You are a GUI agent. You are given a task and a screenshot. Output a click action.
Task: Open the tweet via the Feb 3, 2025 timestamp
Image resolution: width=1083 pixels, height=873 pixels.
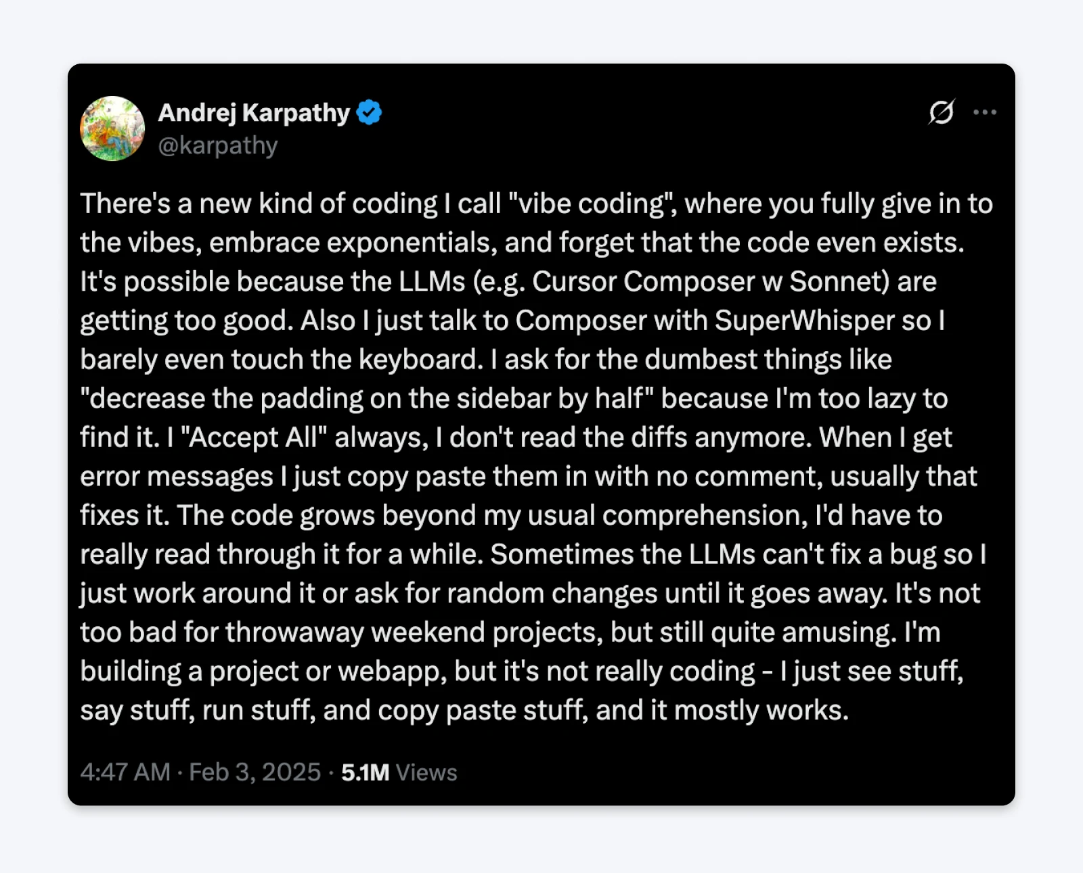(255, 772)
